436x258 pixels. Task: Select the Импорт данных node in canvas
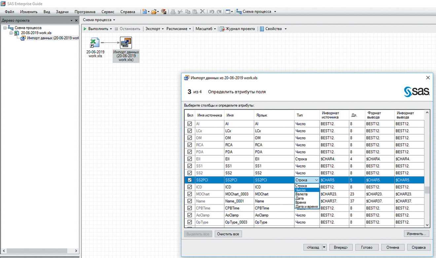point(126,43)
